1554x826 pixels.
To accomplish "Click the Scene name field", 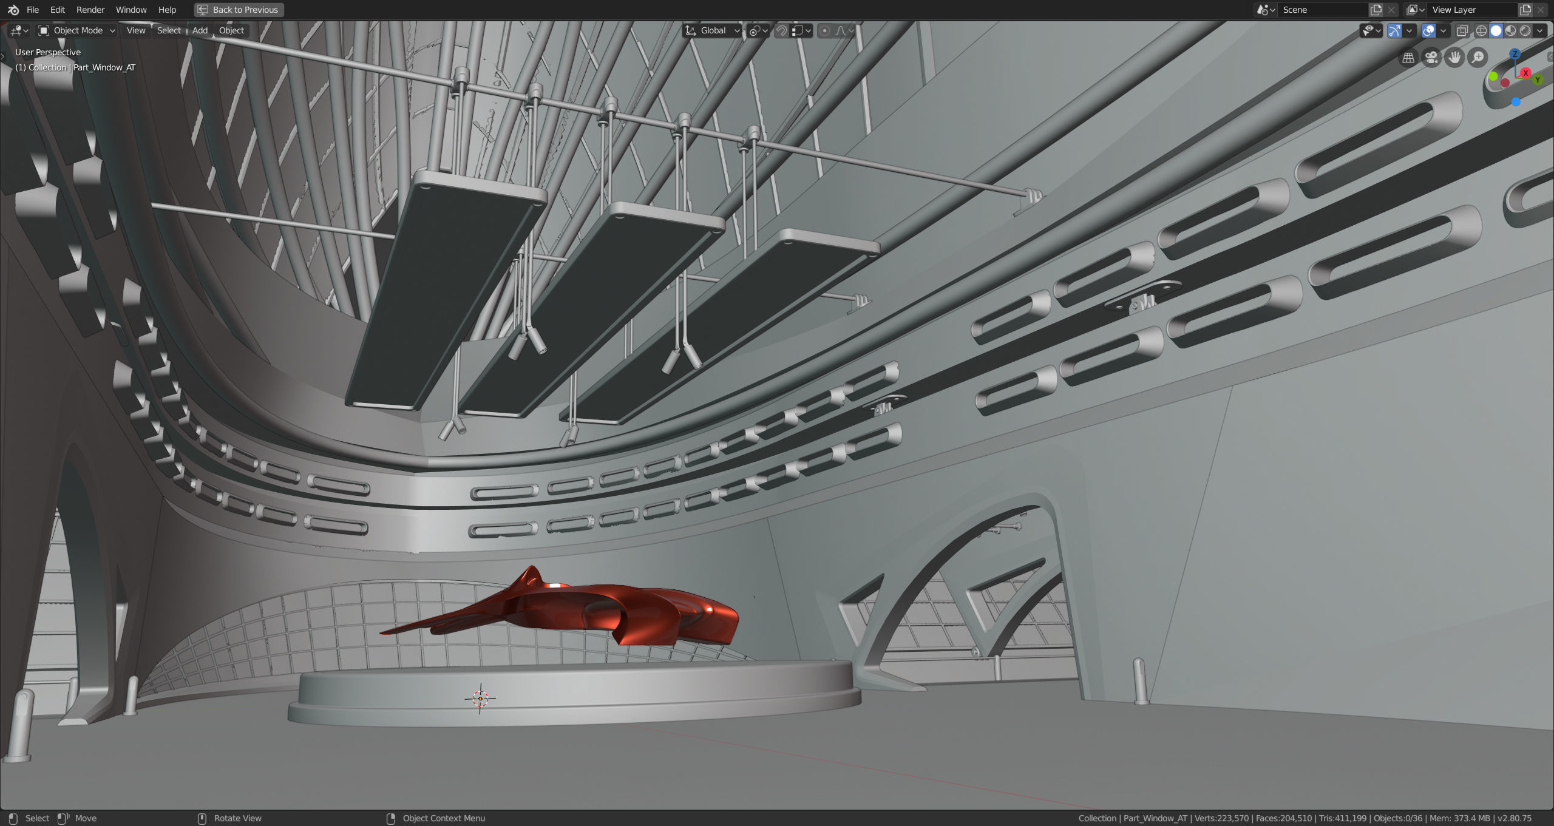I will click(x=1320, y=10).
